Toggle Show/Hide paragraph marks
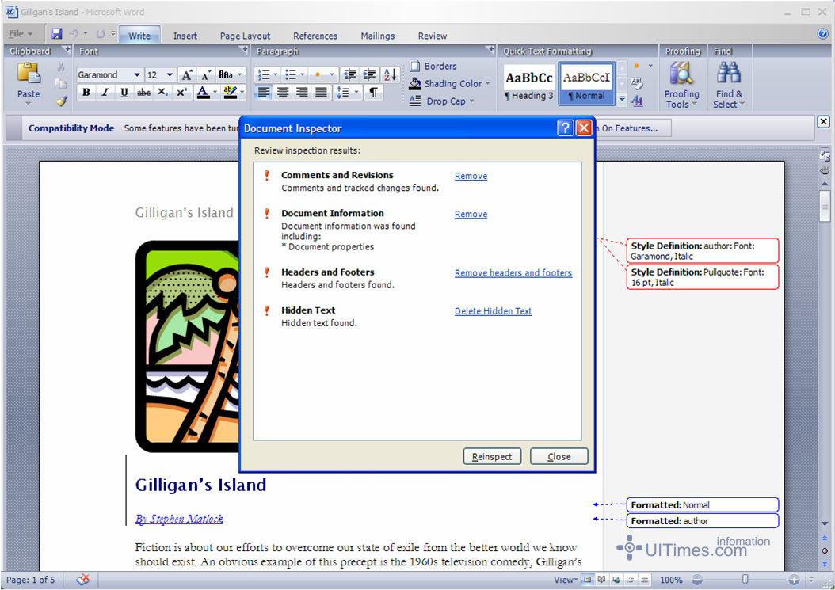 [x=374, y=93]
